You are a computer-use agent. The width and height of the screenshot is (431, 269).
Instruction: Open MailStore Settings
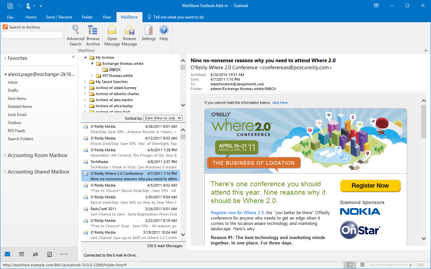coord(148,33)
